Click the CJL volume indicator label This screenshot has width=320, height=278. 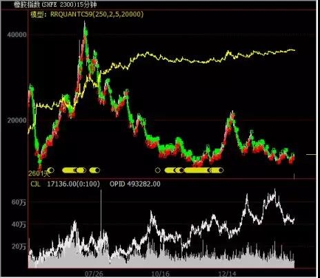35,184
